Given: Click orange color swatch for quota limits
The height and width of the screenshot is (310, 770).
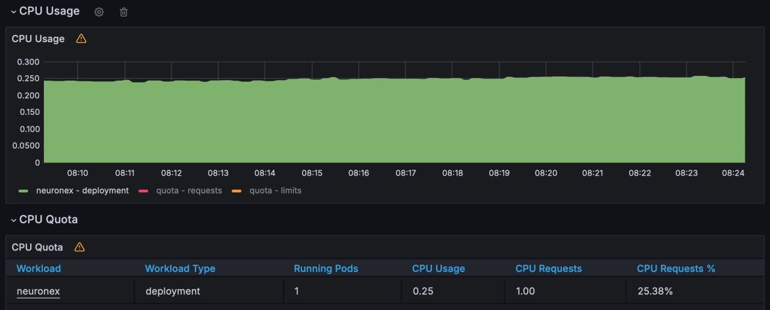Looking at the screenshot, I should tap(236, 191).
